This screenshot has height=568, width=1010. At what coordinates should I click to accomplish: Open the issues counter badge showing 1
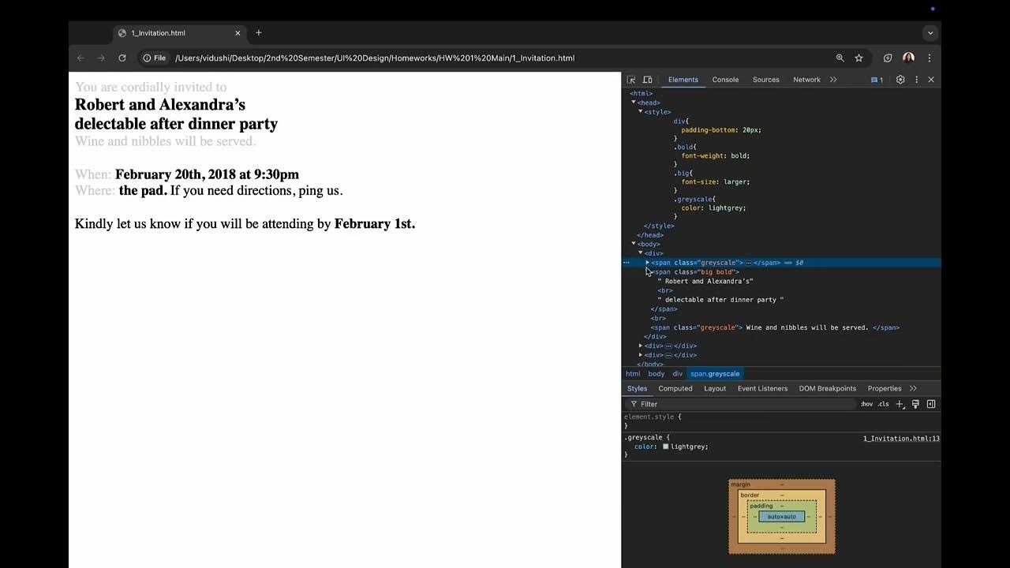point(877,80)
